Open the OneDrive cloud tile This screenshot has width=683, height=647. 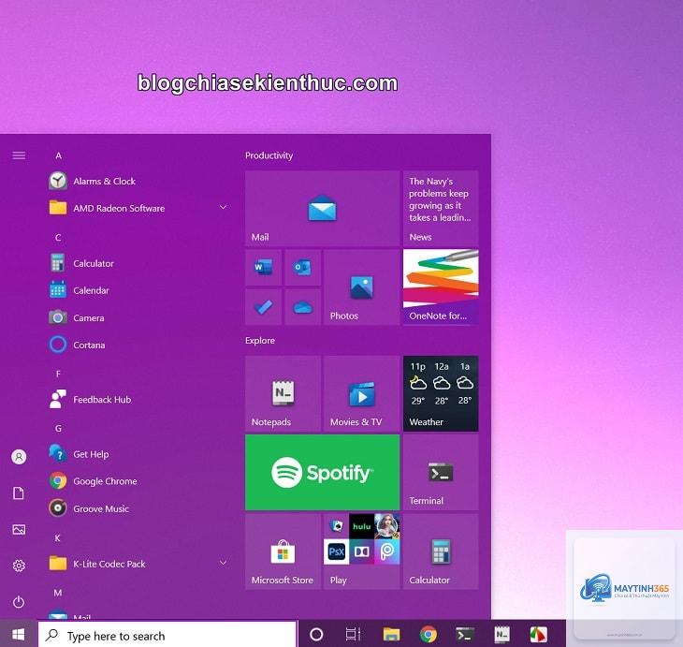pos(303,307)
